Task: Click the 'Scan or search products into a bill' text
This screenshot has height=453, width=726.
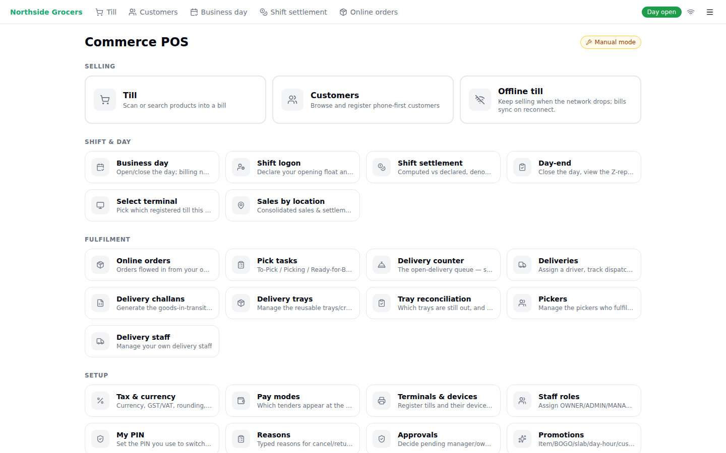Action: pos(174,106)
